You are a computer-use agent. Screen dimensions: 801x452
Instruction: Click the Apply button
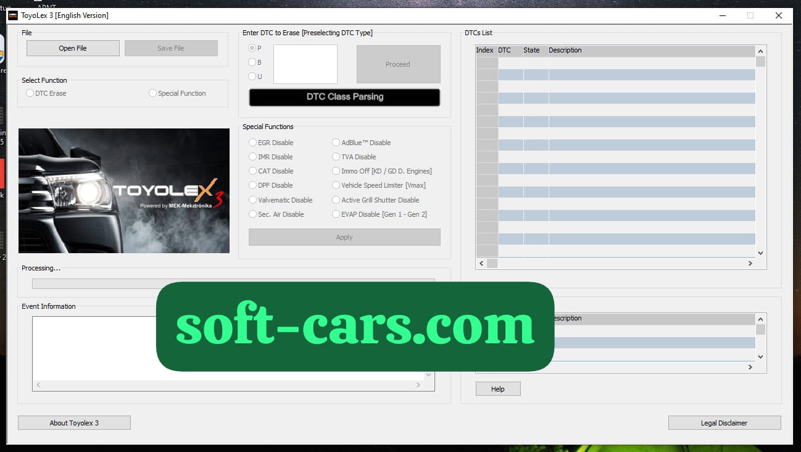pos(344,237)
